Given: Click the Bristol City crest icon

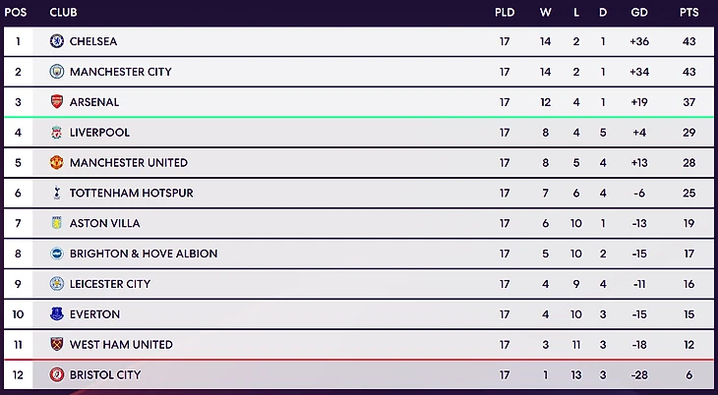Looking at the screenshot, I should (56, 375).
